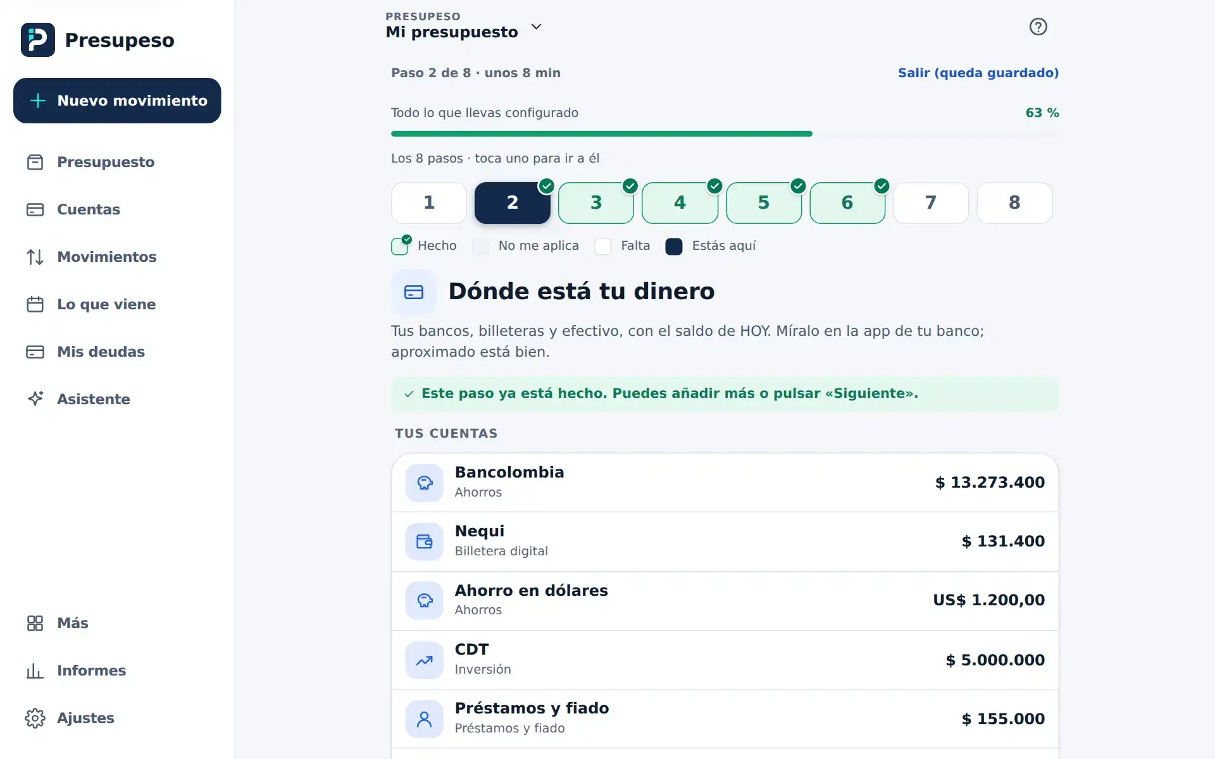Click the Billetera digital subtitle

point(501,551)
